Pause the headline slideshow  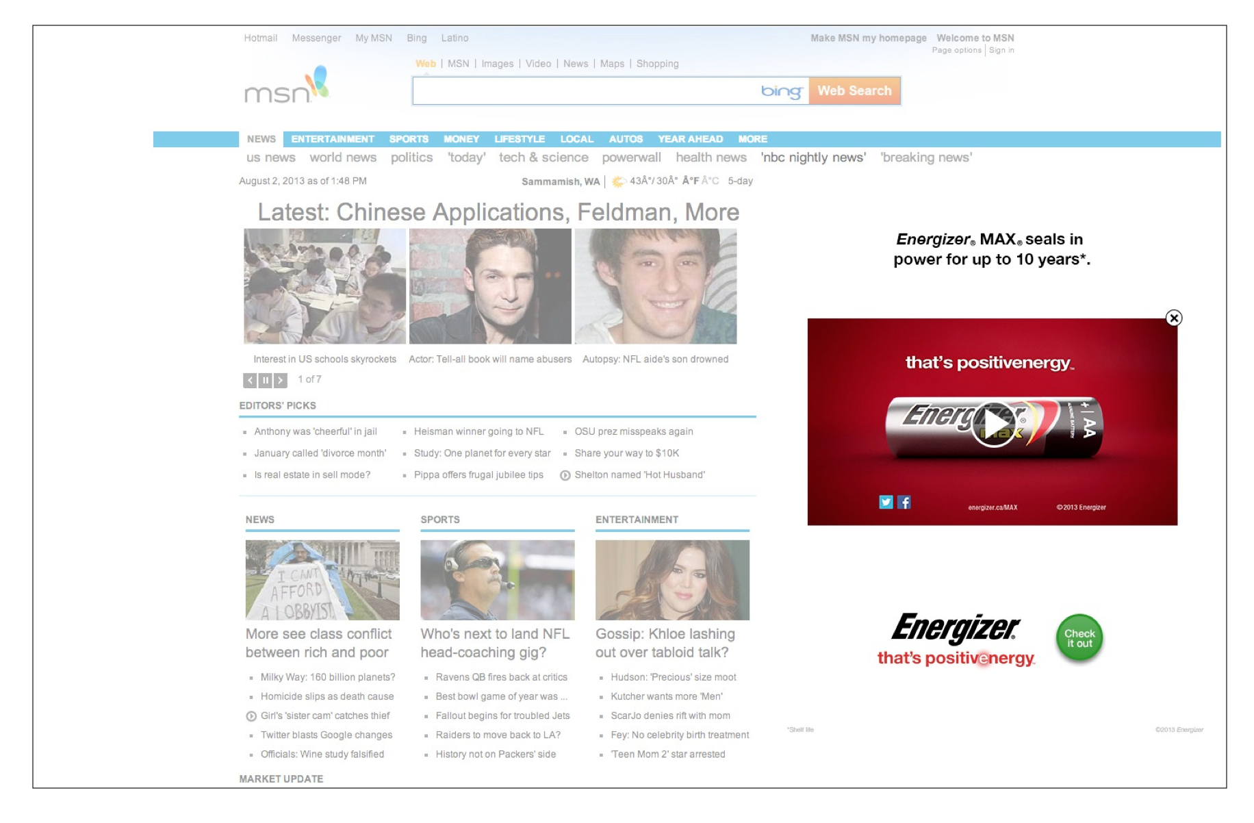[x=265, y=380]
